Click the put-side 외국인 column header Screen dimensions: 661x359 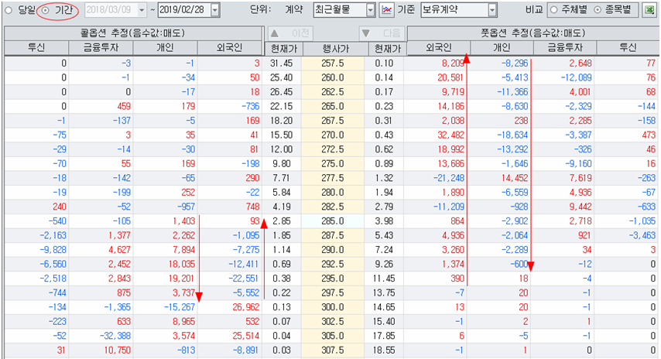click(x=438, y=48)
